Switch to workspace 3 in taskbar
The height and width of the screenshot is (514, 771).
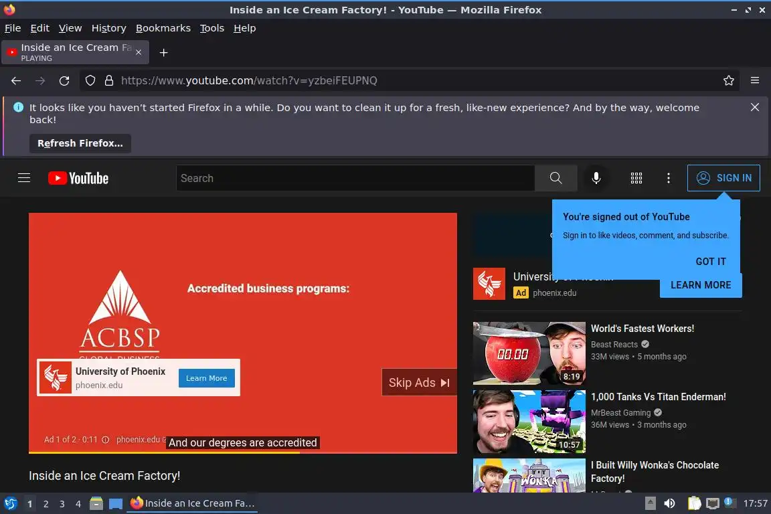[x=62, y=504]
